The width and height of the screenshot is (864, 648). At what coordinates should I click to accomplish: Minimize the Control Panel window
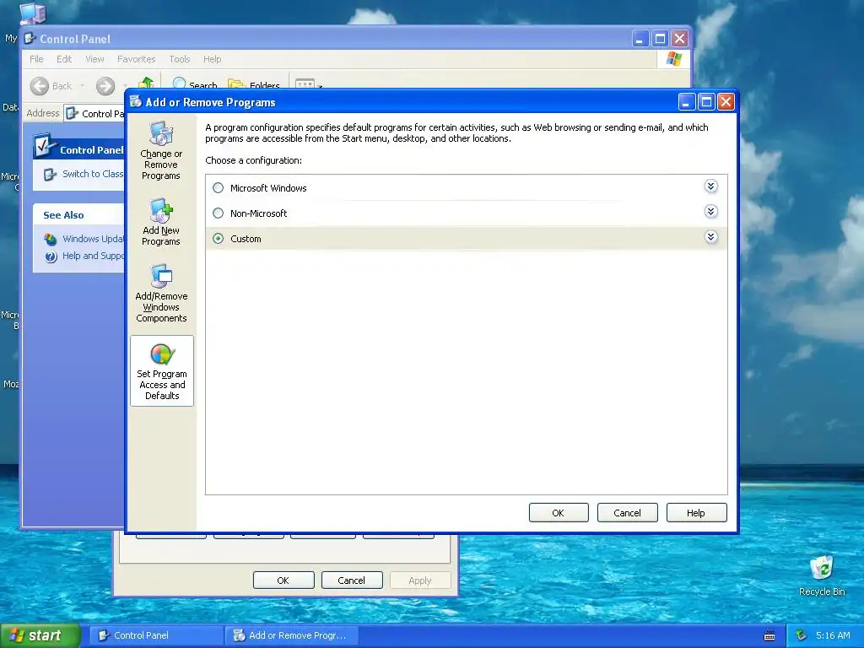640,39
